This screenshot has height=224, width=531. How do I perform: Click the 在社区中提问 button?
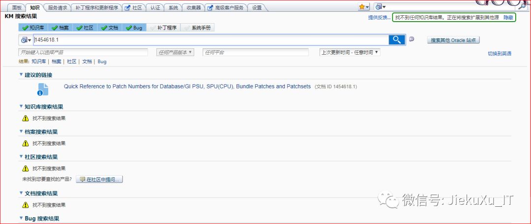pyautogui.click(x=99, y=179)
